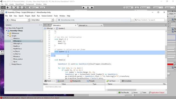Switch to Breakpoints pad
176x99 pixels.
75,81
